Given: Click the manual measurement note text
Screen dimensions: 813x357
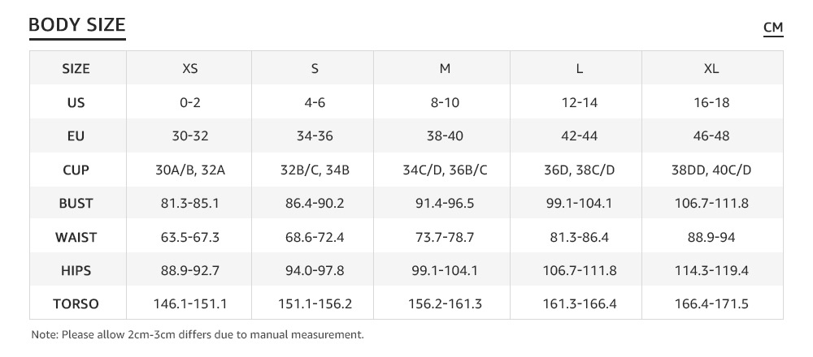Looking at the screenshot, I should pyautogui.click(x=197, y=334).
